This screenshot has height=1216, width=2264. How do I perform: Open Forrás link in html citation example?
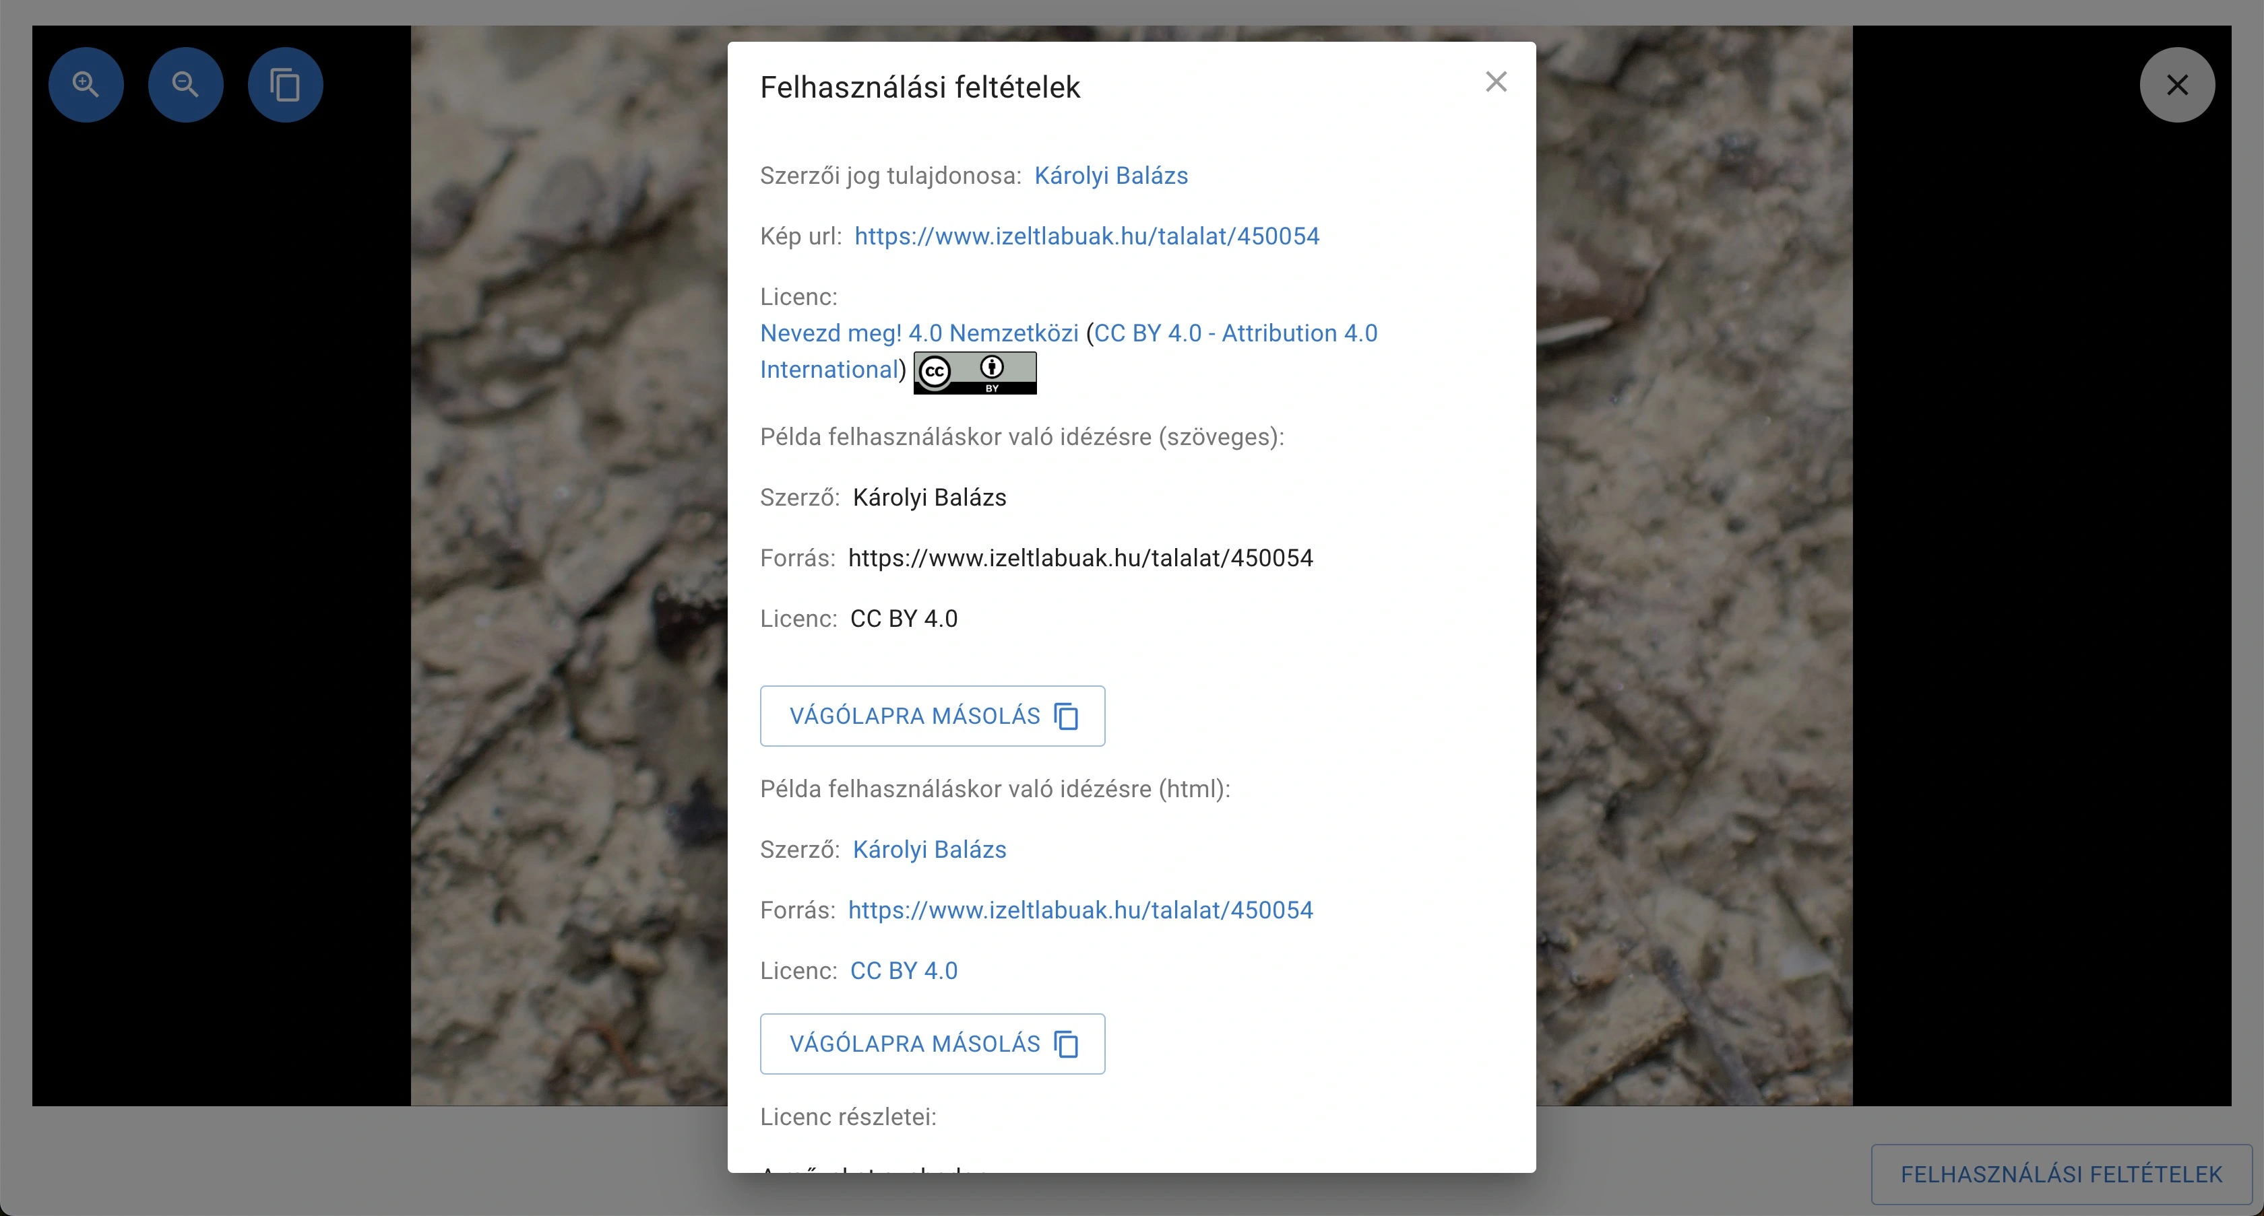point(1080,910)
